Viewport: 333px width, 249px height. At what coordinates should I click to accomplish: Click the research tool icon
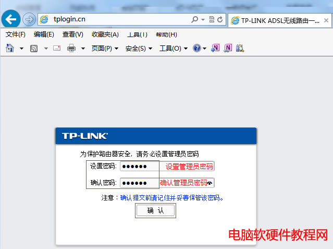point(240,48)
